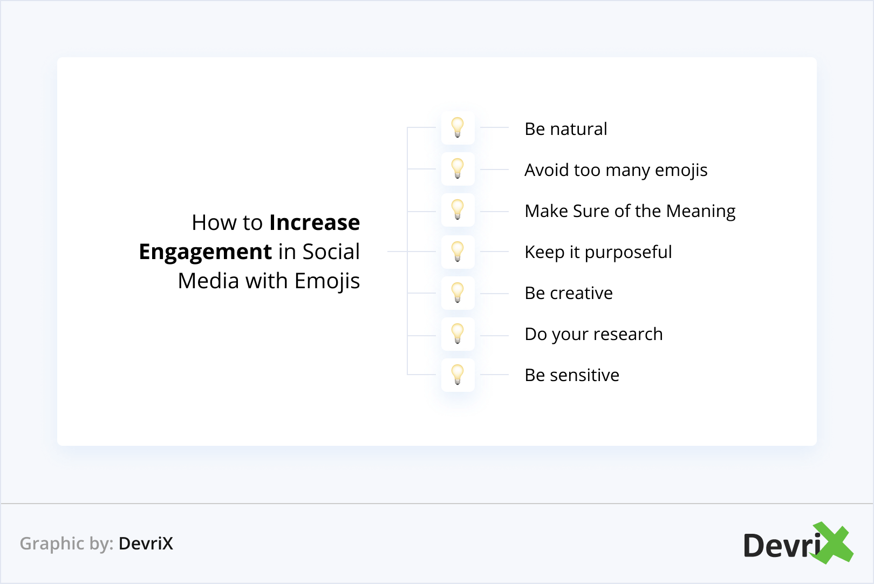Screen dimensions: 874x584
Task: Click the lightbulb beside Be creative
Action: click(x=458, y=293)
